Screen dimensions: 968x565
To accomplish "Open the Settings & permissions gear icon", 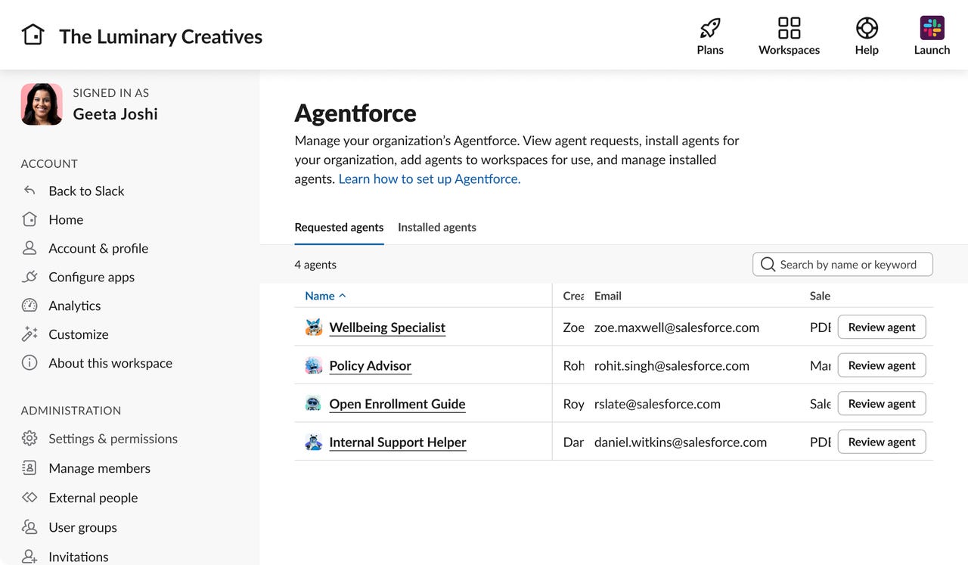I will coord(29,439).
